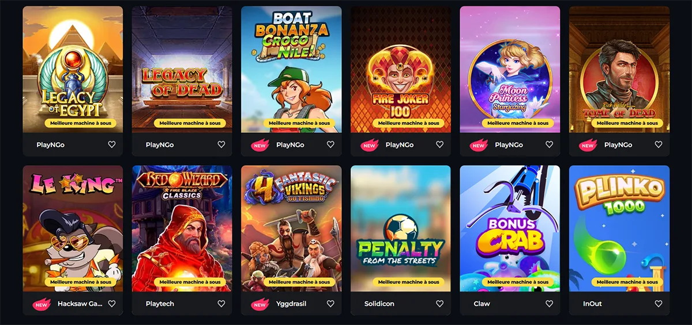Mark Le King game as favorite
692x325 pixels.
(x=112, y=304)
